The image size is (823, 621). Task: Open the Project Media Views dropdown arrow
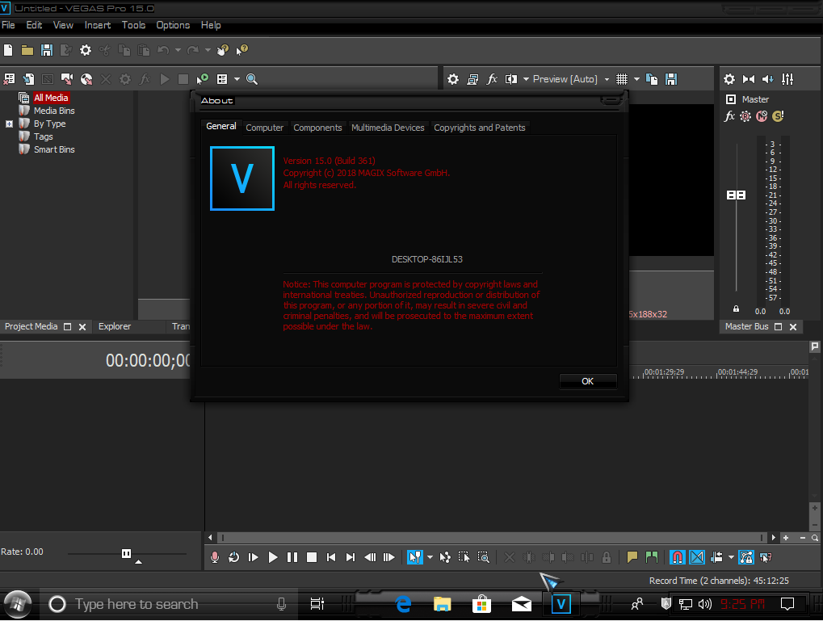pyautogui.click(x=237, y=79)
